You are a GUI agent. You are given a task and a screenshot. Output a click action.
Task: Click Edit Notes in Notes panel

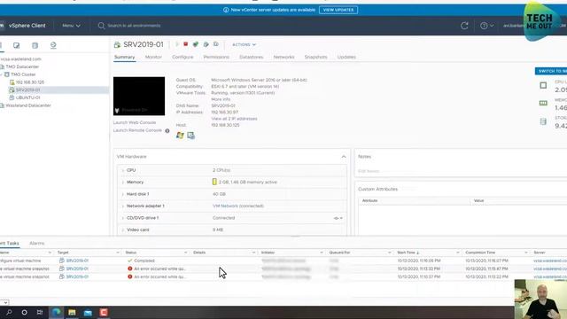click(x=369, y=171)
